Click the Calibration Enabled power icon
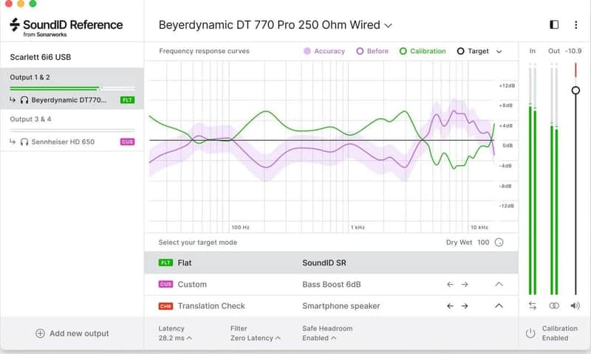The height and width of the screenshot is (354, 591). (x=530, y=333)
